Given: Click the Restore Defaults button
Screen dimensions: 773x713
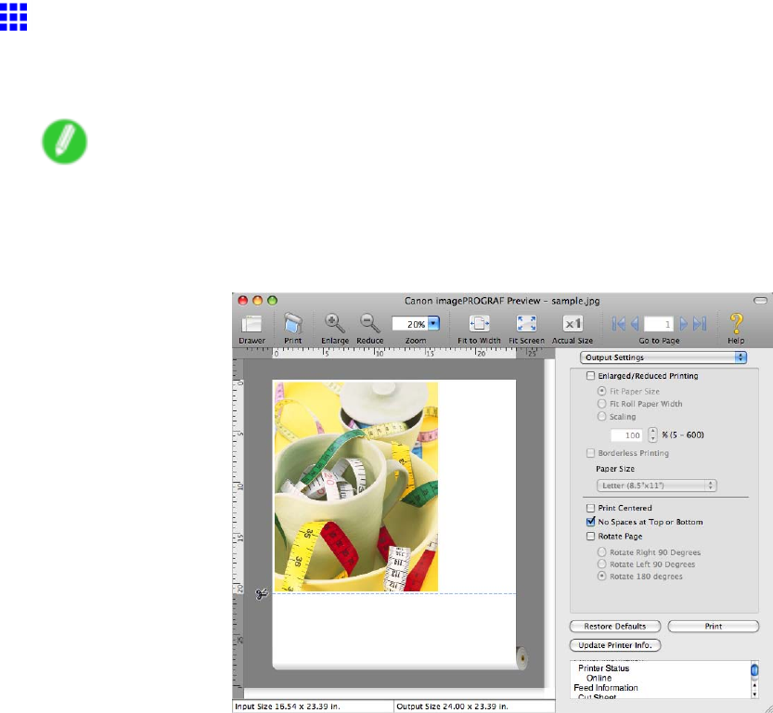Looking at the screenshot, I should [614, 627].
